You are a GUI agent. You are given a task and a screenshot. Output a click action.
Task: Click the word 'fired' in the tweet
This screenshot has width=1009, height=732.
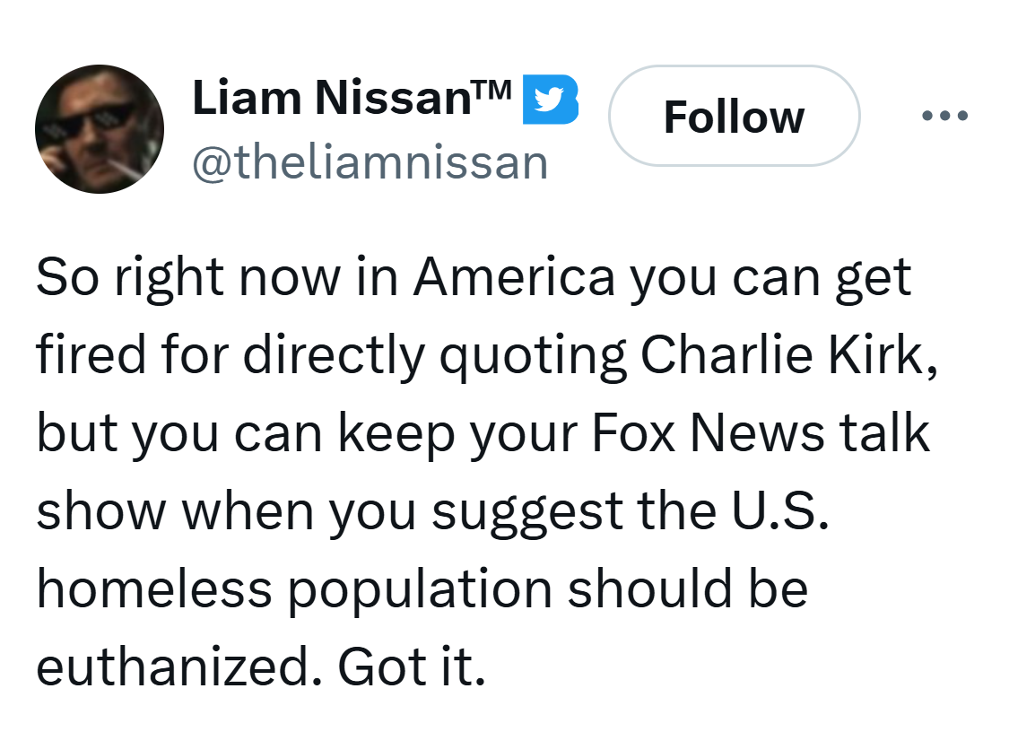91,355
